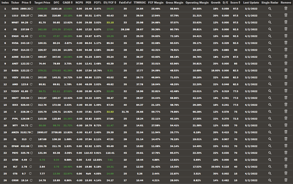
Task: Click FB FairEvFcf value 28.198
Action: click(x=125, y=29)
